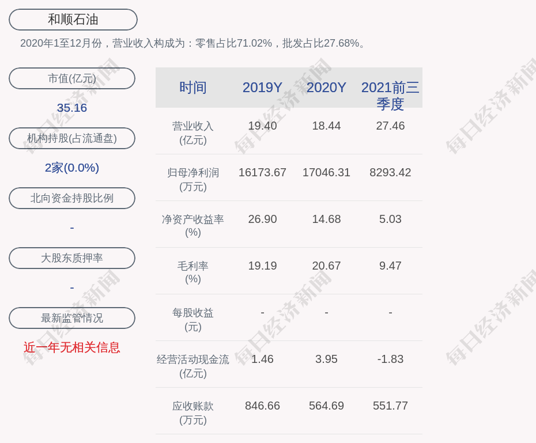The height and width of the screenshot is (443, 536).
Task: Select the 2021前三季度 column header
Action: point(390,95)
